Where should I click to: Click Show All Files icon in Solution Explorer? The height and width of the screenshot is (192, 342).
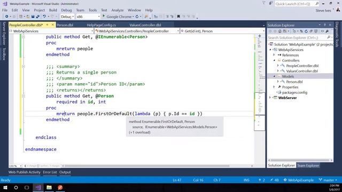316,31
